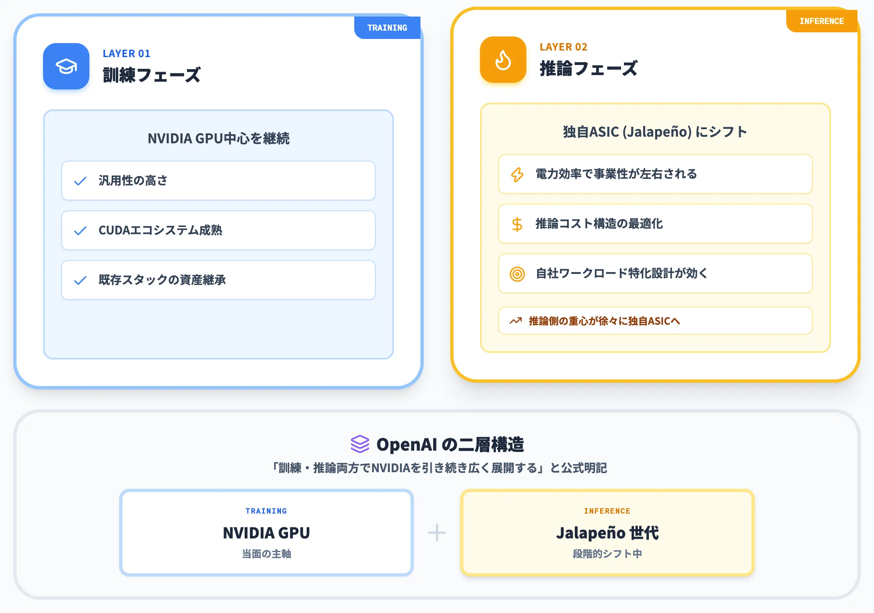Click the lightning bolt icon for 電力効率
The image size is (874, 613).
[x=517, y=174]
